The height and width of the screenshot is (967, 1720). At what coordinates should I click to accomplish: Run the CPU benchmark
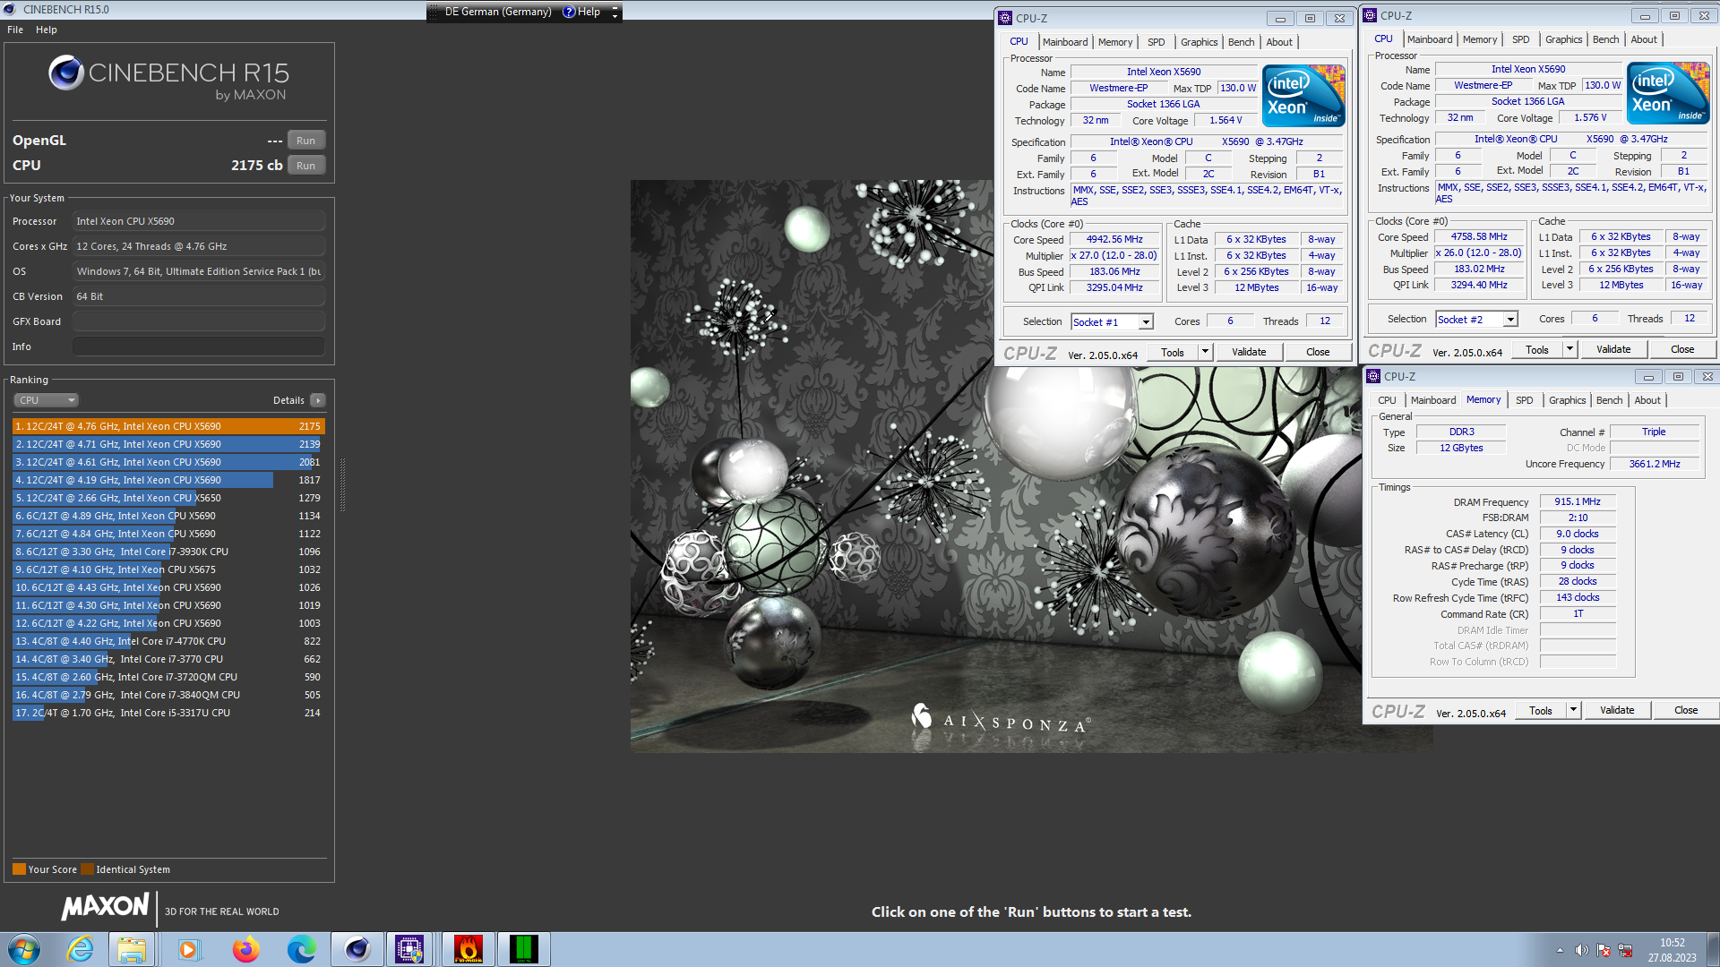pos(305,166)
